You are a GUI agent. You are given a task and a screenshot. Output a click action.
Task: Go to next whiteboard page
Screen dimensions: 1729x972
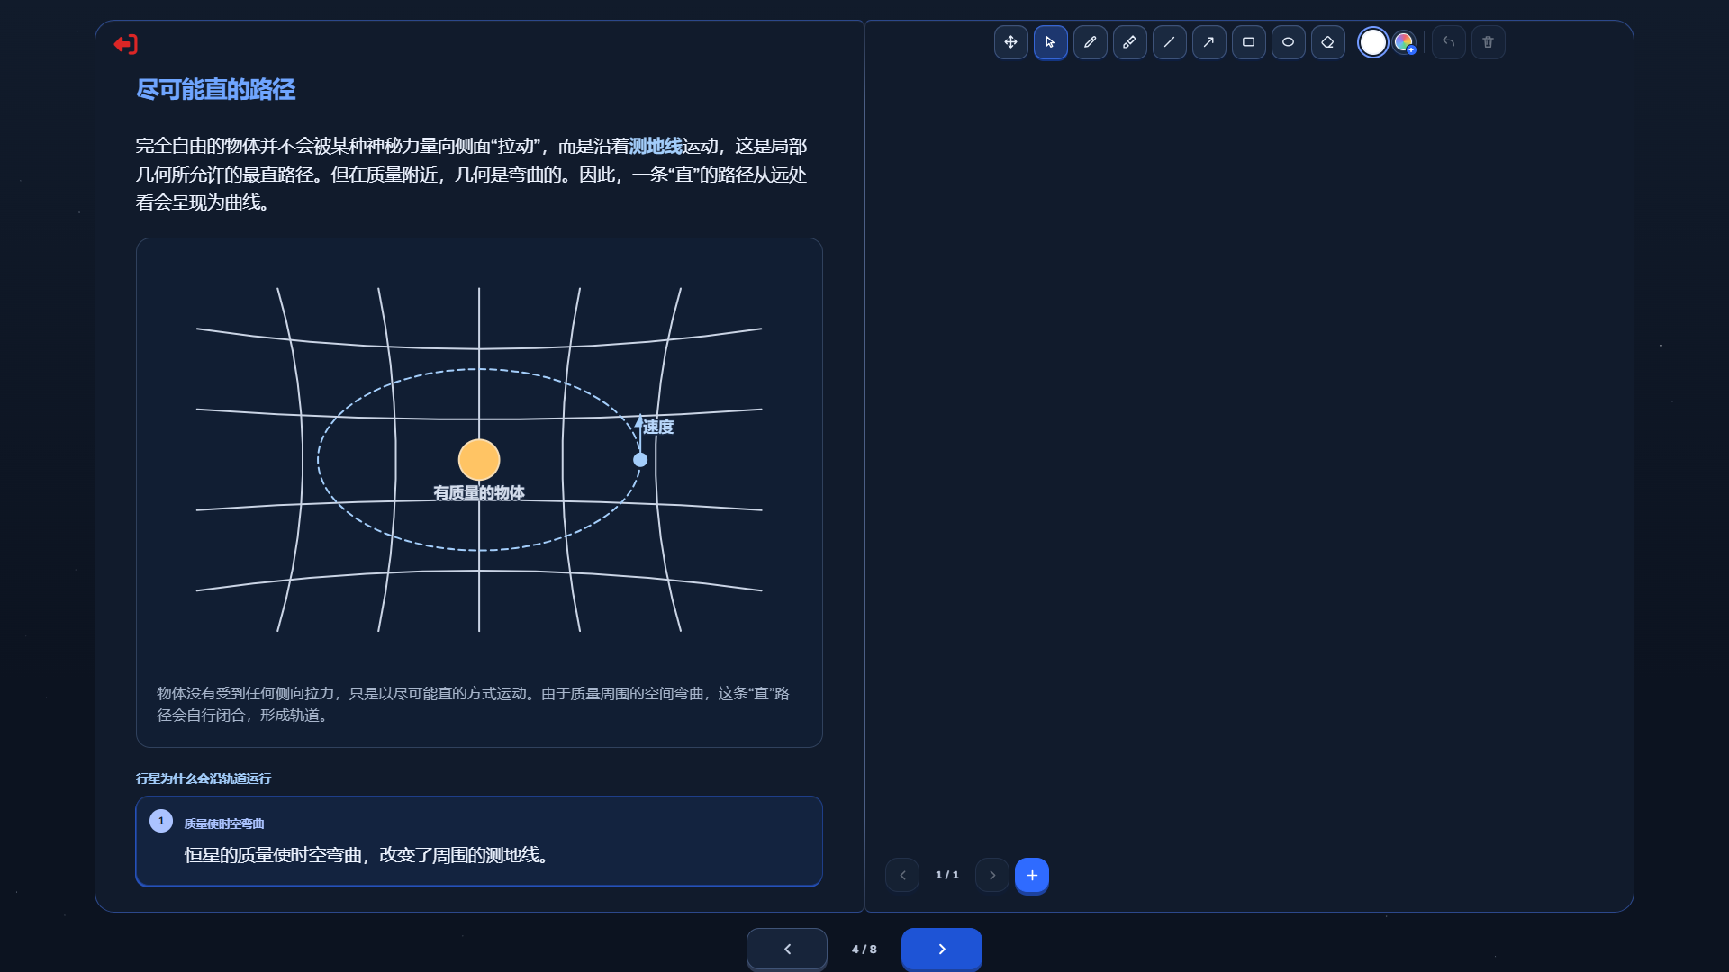point(992,875)
